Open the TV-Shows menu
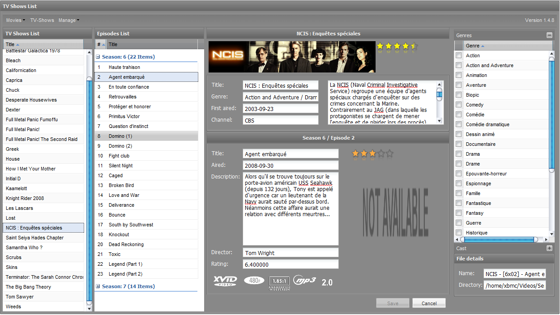Viewport: 560px width, 315px height. point(42,20)
